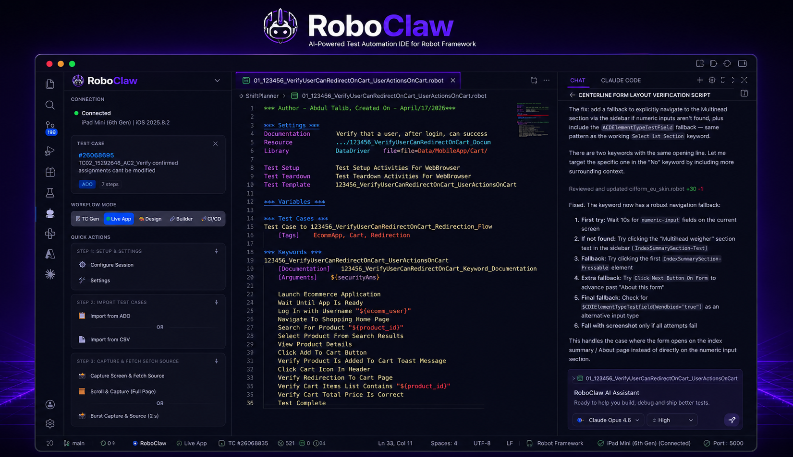
Task: Click Scroll & Capture (Full Page)
Action: (123, 391)
